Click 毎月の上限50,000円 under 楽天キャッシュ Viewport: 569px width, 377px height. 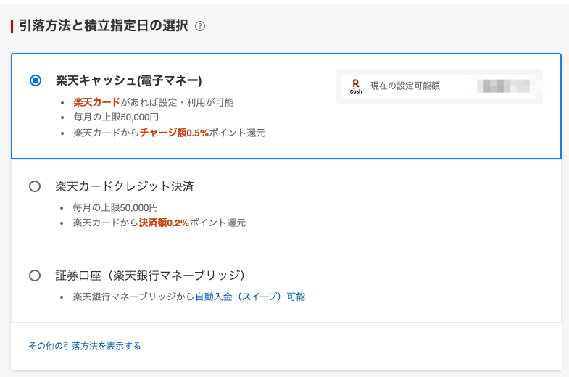pos(116,117)
